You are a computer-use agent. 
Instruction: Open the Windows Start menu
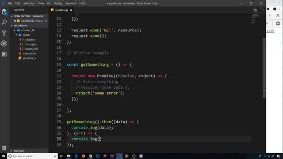pos(4,156)
